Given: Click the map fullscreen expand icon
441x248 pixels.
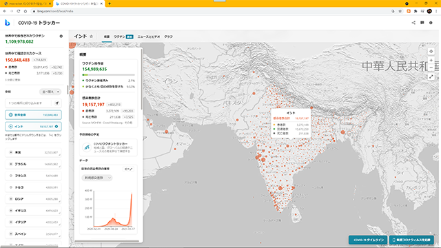Looking at the screenshot, I should pyautogui.click(x=431, y=76).
